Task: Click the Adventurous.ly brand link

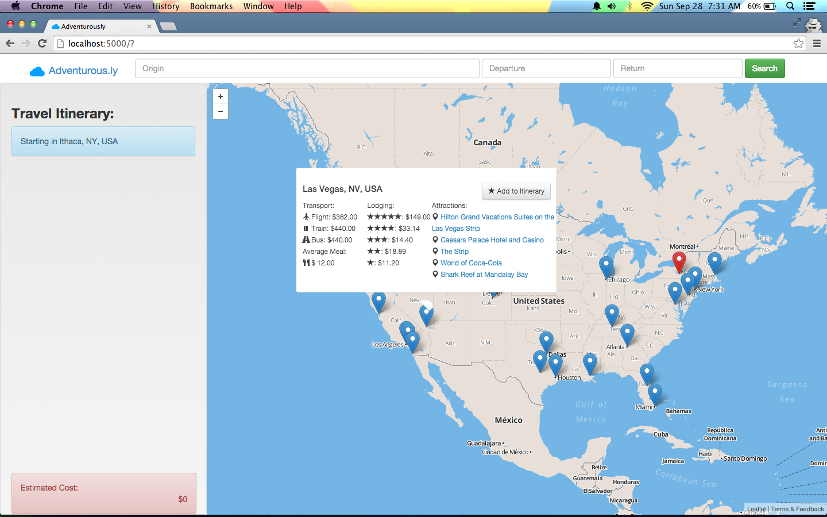Action: pos(74,71)
